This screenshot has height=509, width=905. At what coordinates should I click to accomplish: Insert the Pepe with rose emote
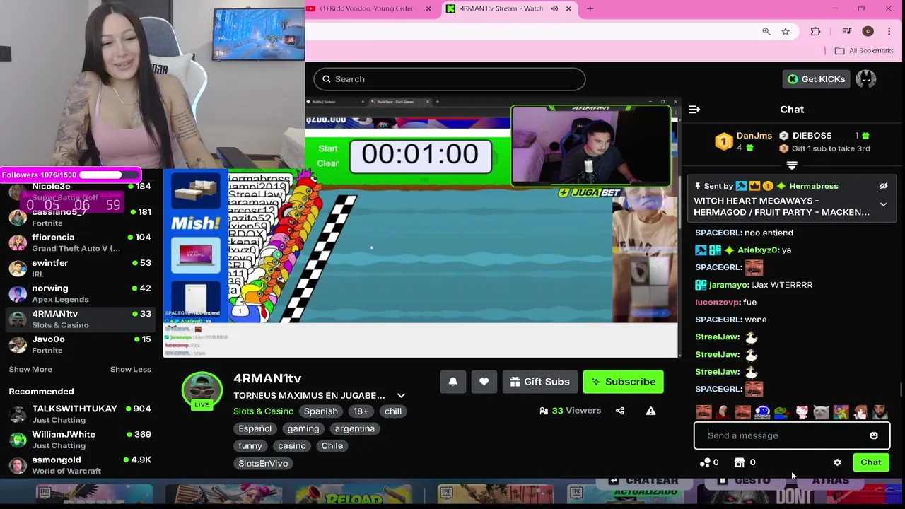click(x=781, y=412)
